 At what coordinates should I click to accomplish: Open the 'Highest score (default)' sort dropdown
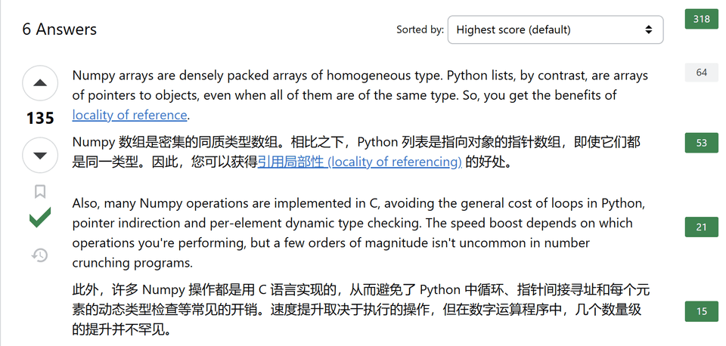(x=555, y=30)
